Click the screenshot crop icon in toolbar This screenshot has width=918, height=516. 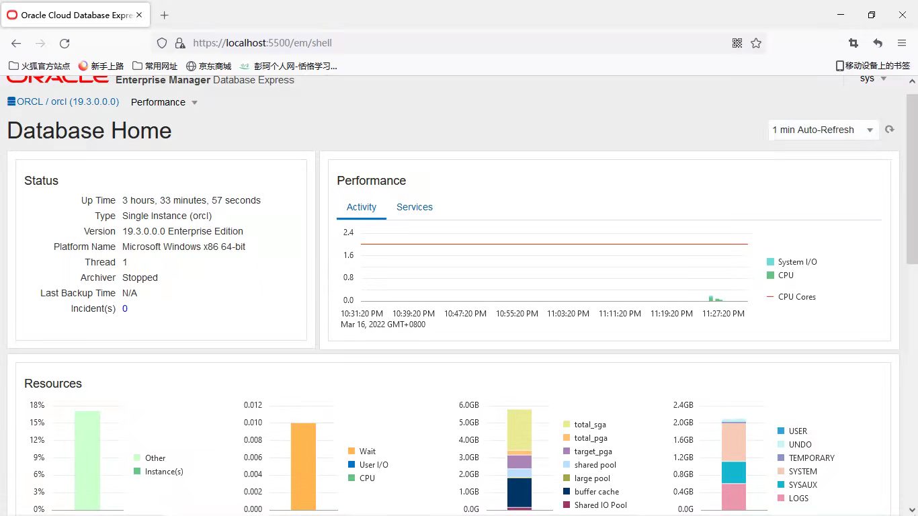[853, 43]
